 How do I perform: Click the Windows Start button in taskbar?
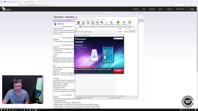pyautogui.click(x=1, y=110)
